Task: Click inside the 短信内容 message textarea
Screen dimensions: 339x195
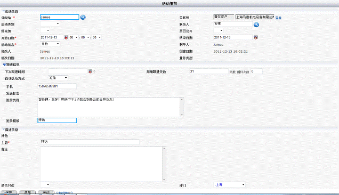Action: [109, 107]
